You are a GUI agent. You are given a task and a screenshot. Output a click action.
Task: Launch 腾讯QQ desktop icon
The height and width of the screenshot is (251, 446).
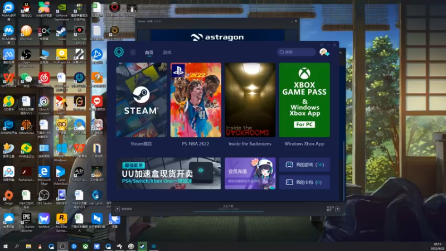point(26,9)
